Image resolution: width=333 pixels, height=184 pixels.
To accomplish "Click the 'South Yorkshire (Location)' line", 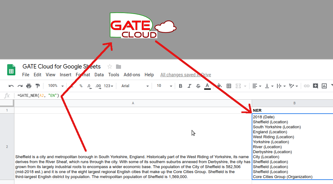I will coord(277,127).
